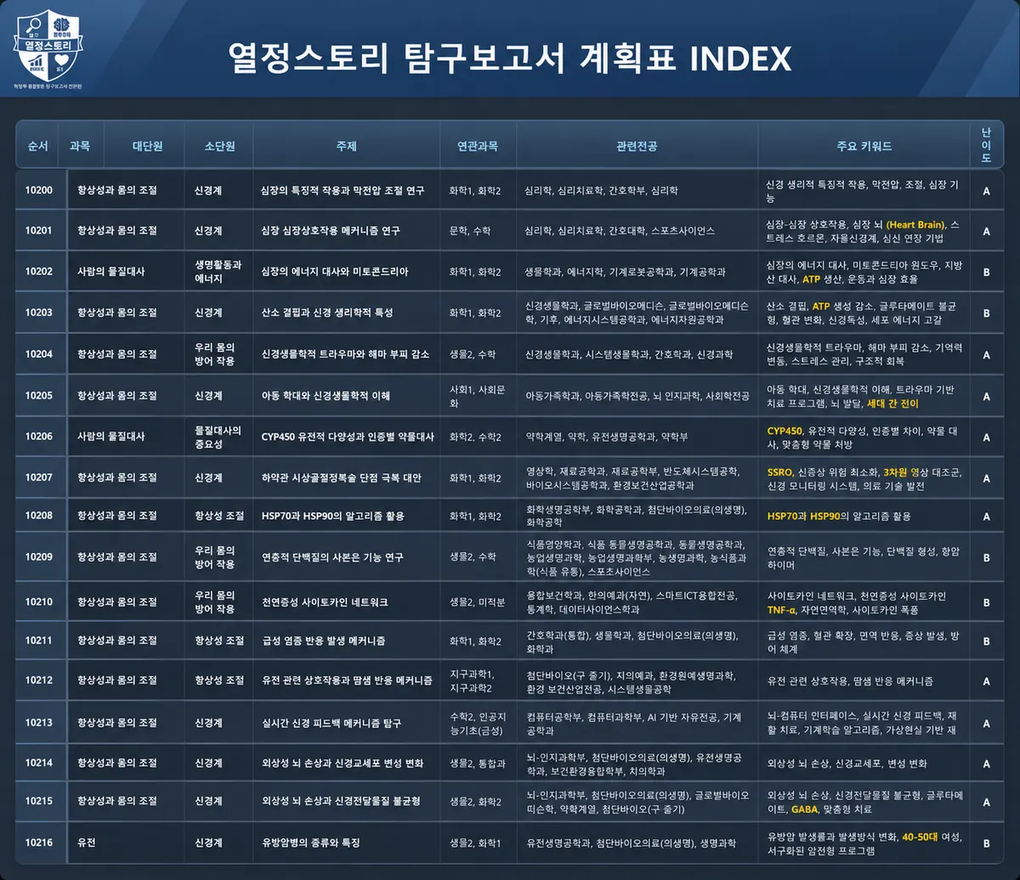The height and width of the screenshot is (880, 1020).
Task: Click topic '외상성 뇌 손상과 신경교세포 변성 변화'
Action: tap(342, 764)
